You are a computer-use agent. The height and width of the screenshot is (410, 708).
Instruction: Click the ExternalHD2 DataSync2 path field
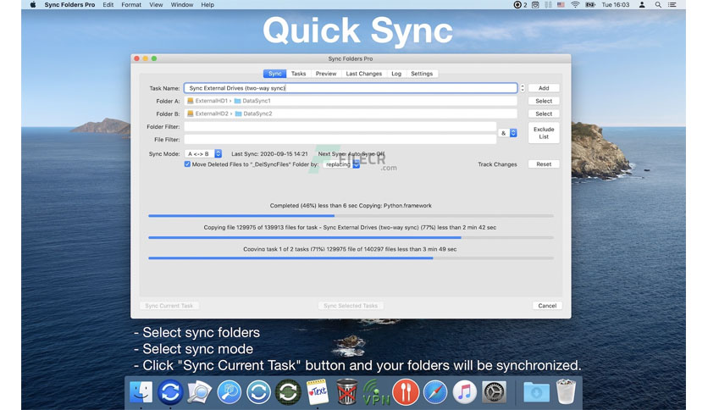(x=351, y=114)
